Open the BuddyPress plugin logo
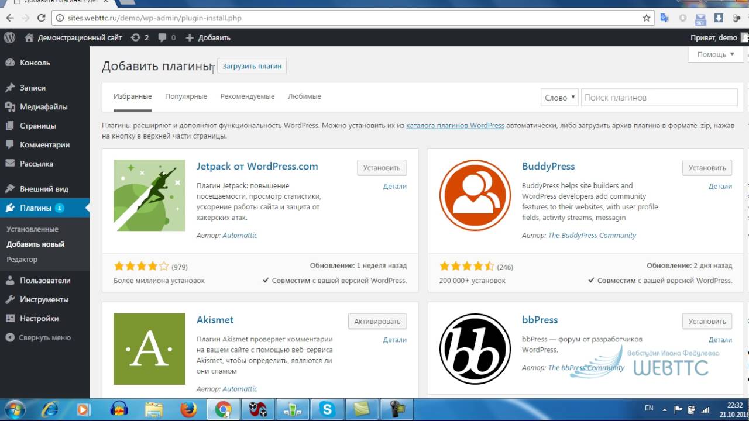 pos(475,195)
